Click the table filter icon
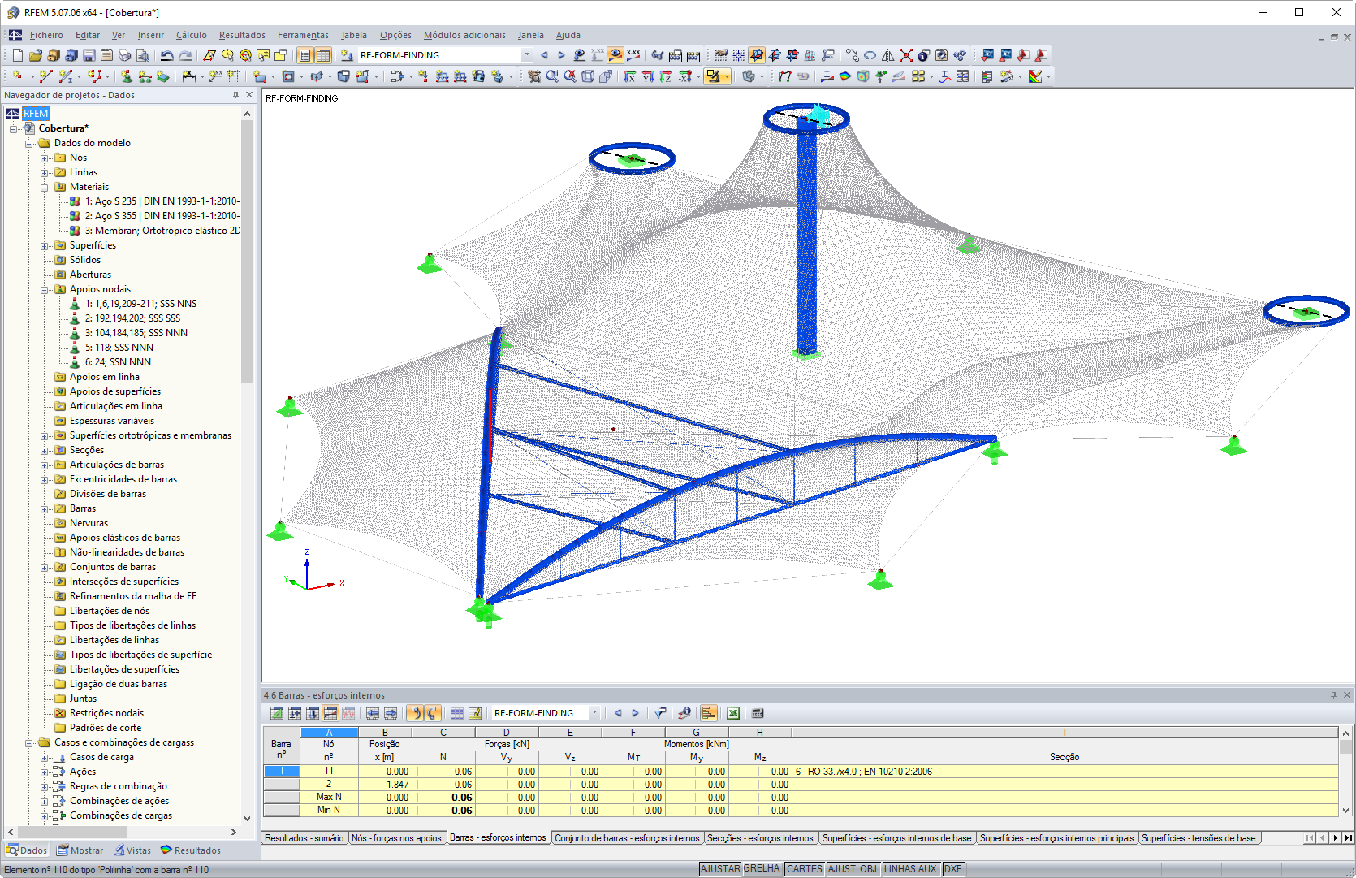Screen dimensions: 1356x878 pyautogui.click(x=660, y=713)
